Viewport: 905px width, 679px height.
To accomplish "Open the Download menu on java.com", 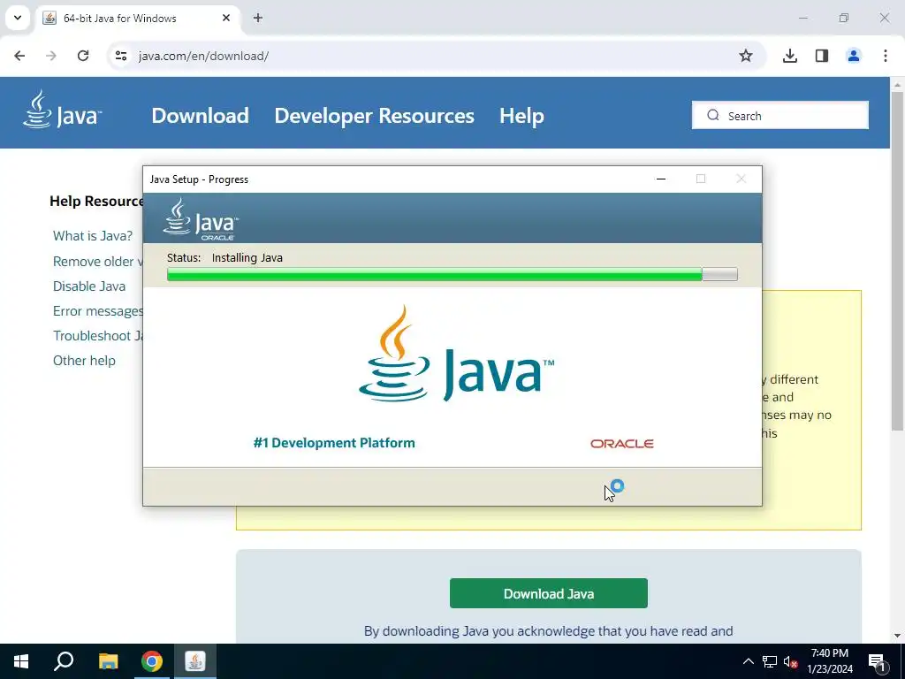I will coord(201,116).
